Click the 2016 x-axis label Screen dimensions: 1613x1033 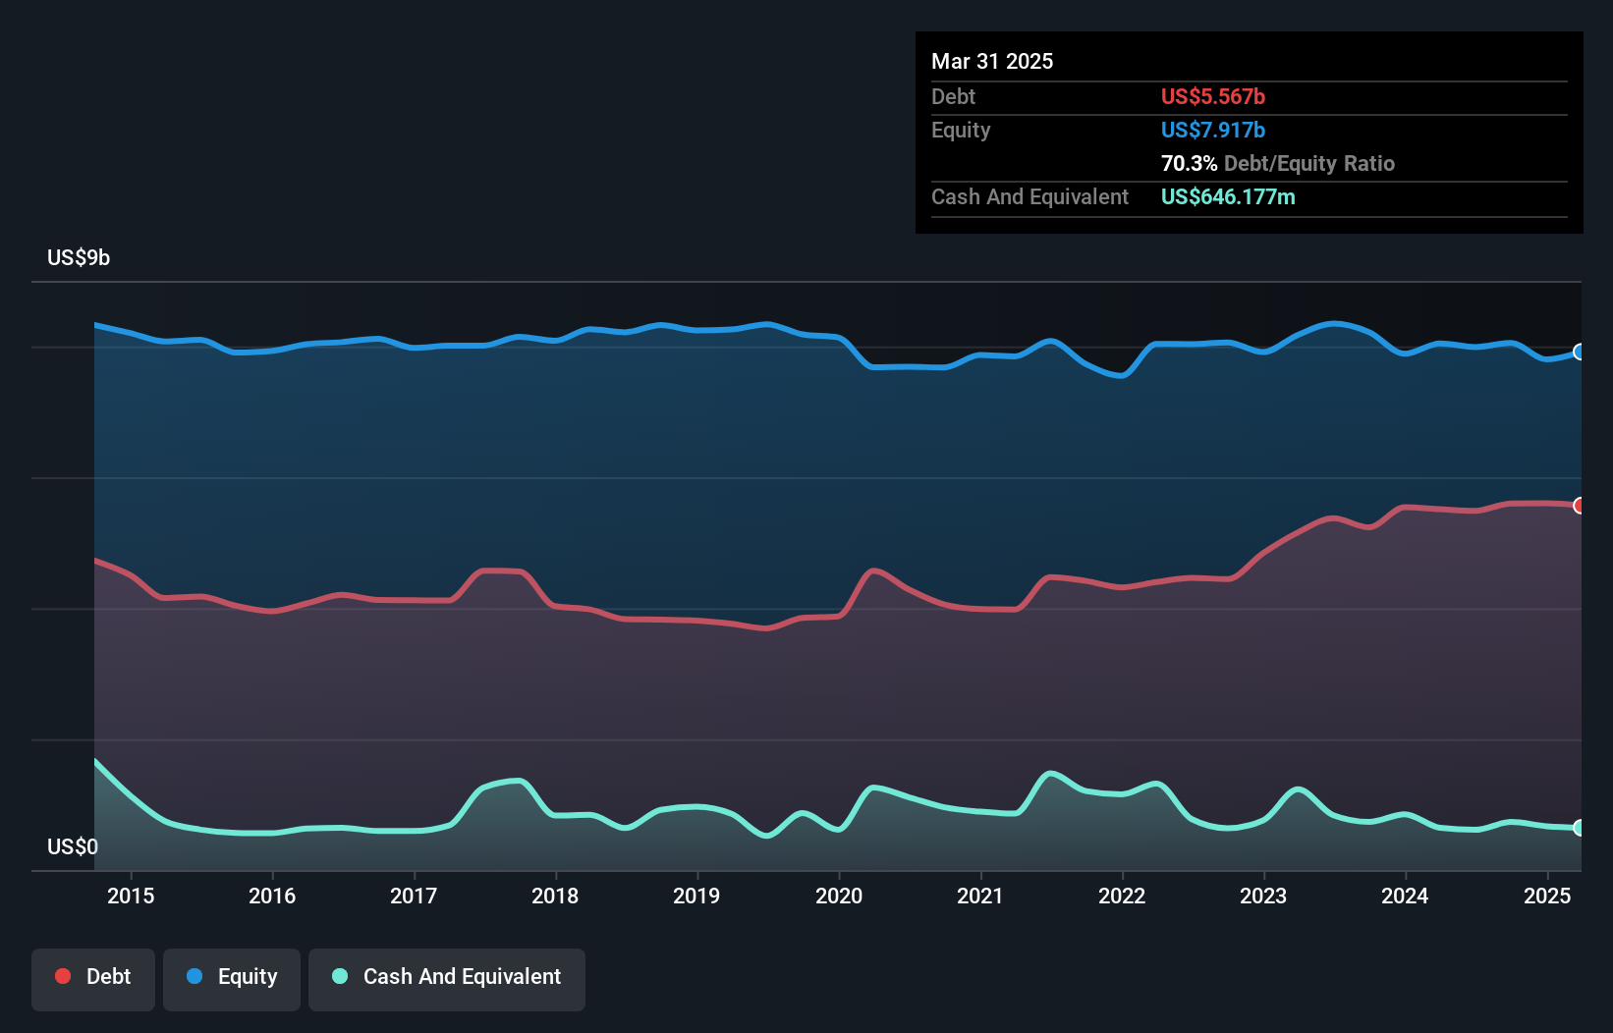point(272,896)
